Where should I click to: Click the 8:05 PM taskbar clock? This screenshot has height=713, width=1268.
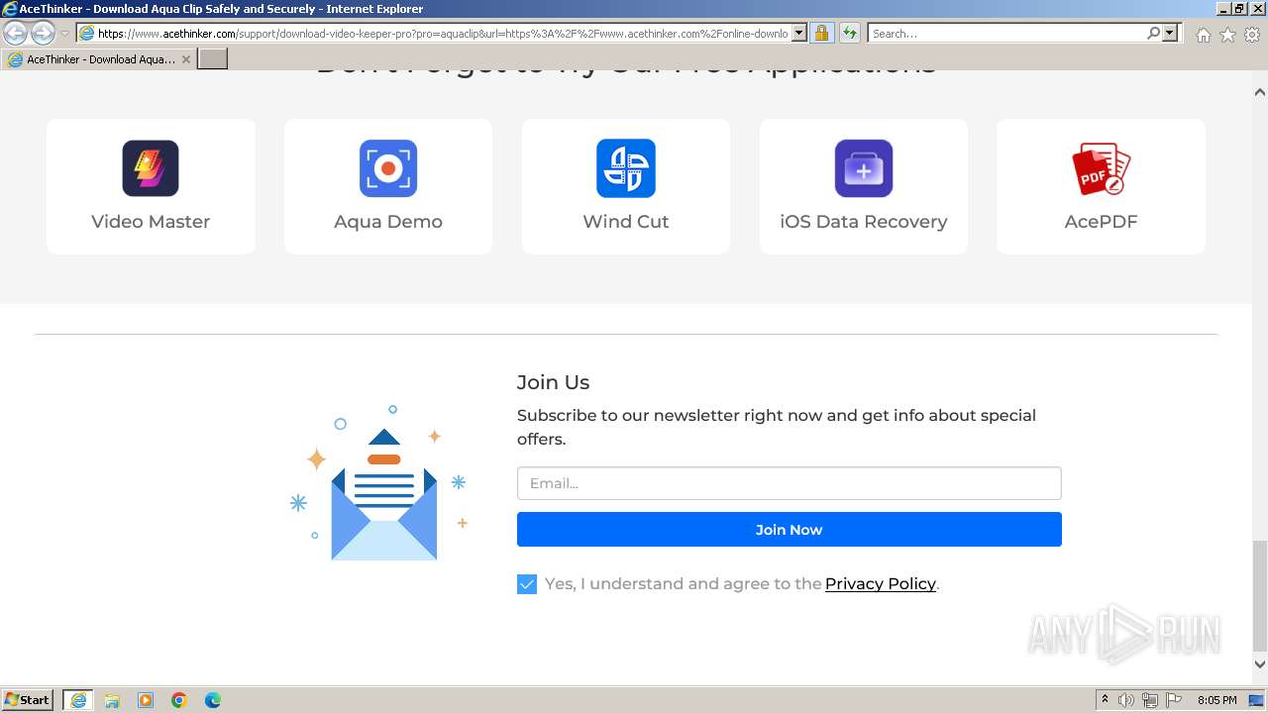[x=1216, y=700]
